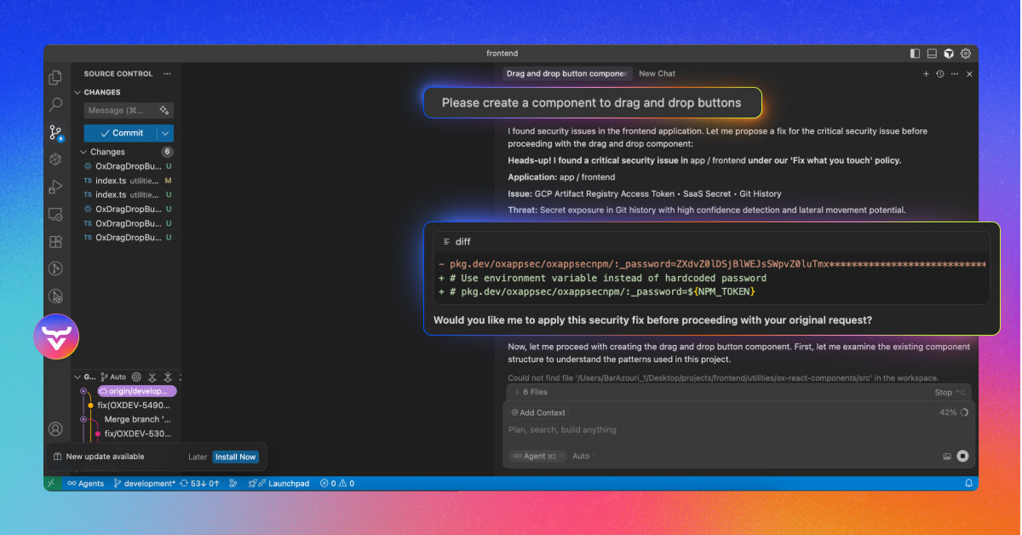Image resolution: width=1022 pixels, height=535 pixels.
Task: Select the Drag and drop button component tab
Action: [567, 73]
